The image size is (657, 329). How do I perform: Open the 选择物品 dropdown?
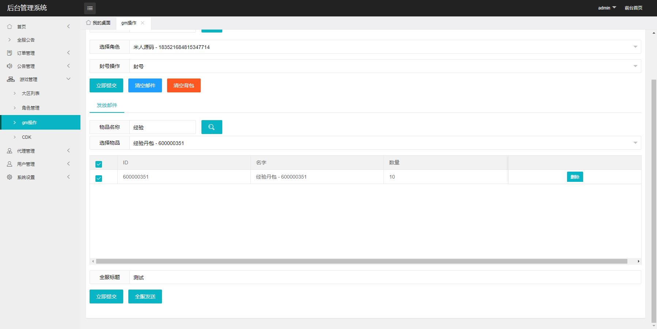click(x=385, y=143)
